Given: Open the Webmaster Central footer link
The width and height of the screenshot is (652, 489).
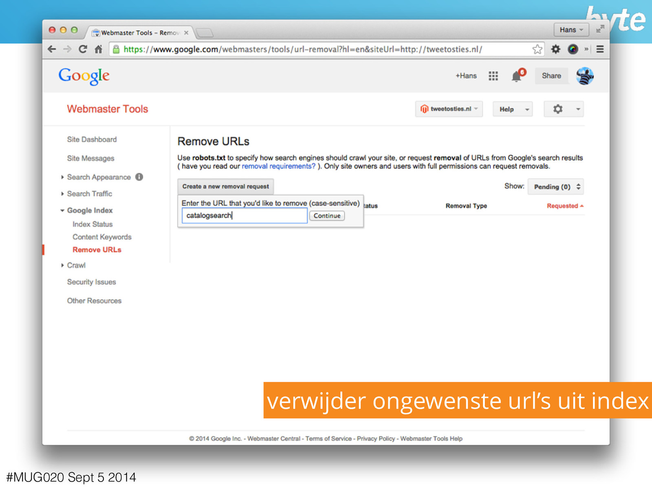Looking at the screenshot, I should pos(274,438).
